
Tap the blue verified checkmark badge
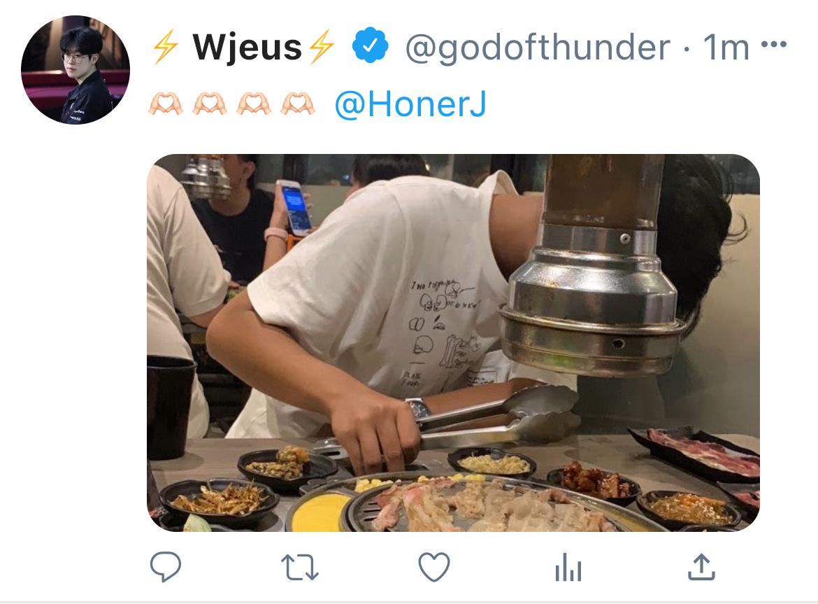370,46
